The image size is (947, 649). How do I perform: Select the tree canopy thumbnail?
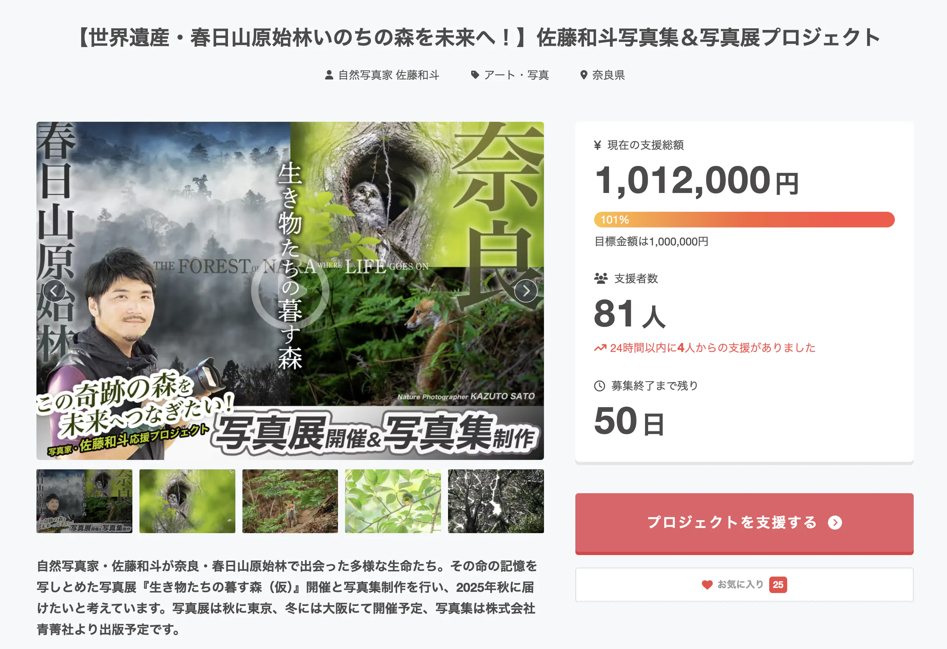[x=496, y=501]
